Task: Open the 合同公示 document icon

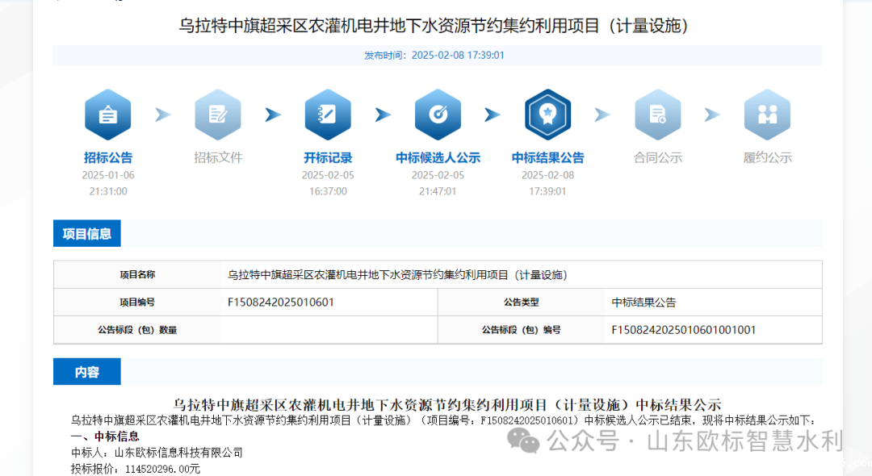Action: pos(657,115)
